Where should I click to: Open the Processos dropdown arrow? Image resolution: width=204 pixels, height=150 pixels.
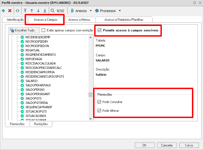(120, 11)
